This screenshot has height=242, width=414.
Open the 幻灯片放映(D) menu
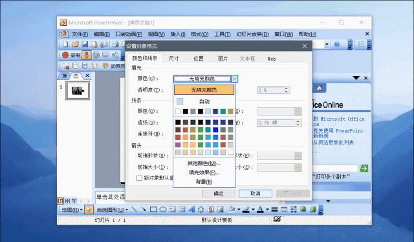253,34
